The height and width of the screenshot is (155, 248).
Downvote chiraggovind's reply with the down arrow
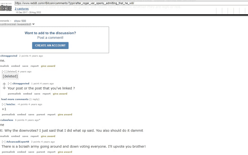4,88
